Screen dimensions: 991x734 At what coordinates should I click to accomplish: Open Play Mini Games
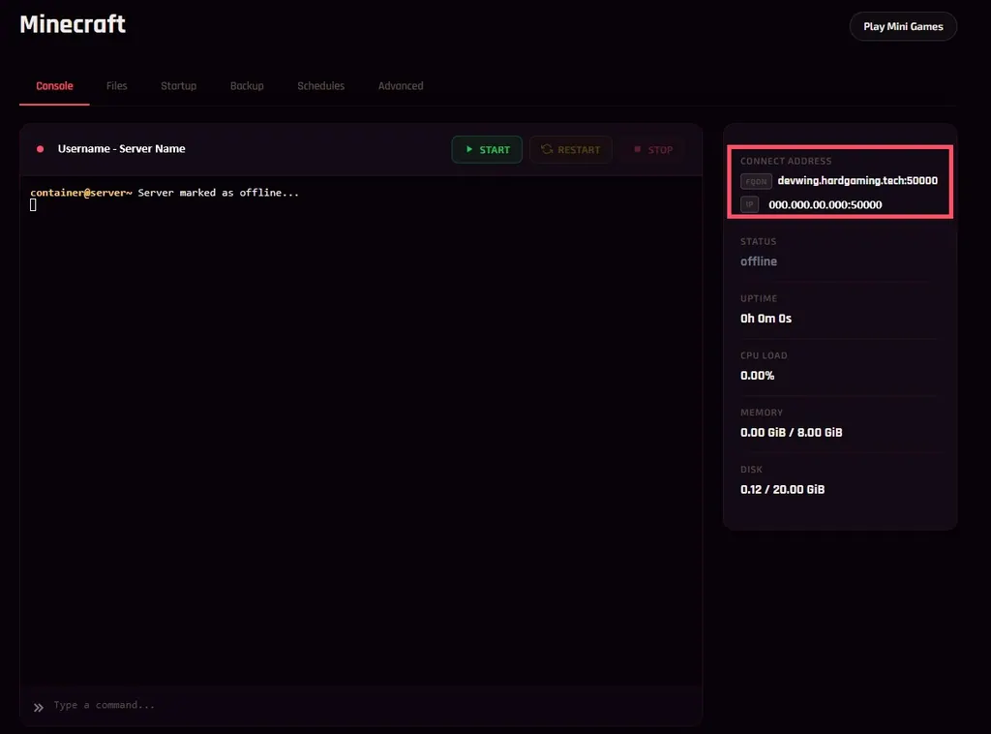pos(903,26)
